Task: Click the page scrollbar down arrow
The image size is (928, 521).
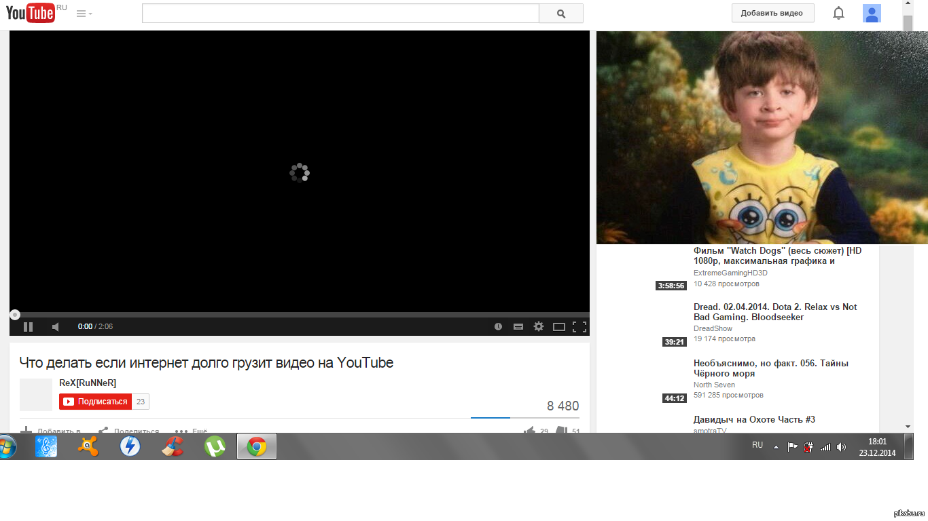Action: pyautogui.click(x=908, y=427)
